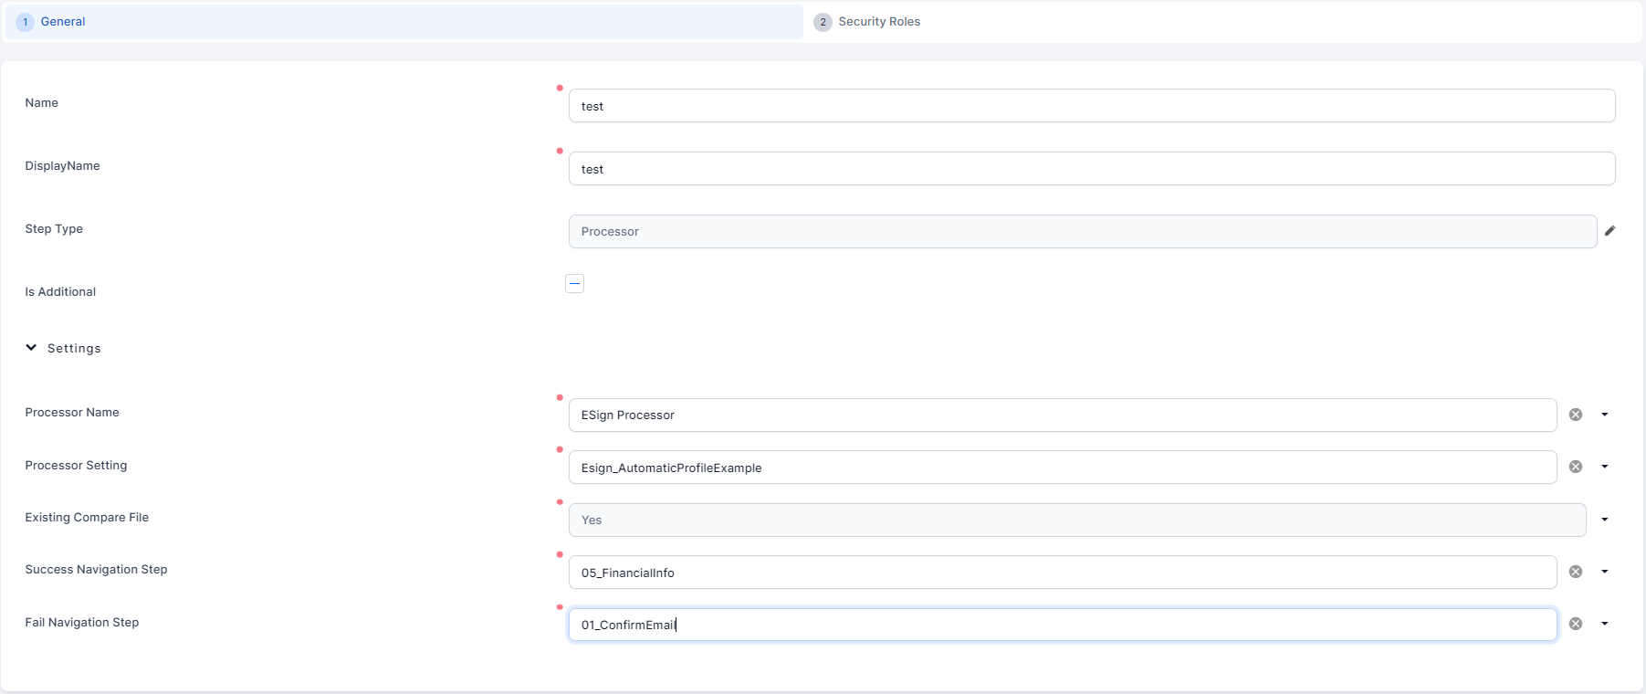Click the DisplayName input field

pos(1091,169)
